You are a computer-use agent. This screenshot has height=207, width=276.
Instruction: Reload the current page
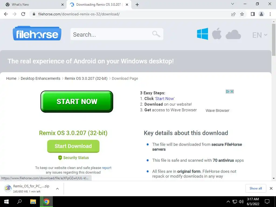(x=23, y=14)
